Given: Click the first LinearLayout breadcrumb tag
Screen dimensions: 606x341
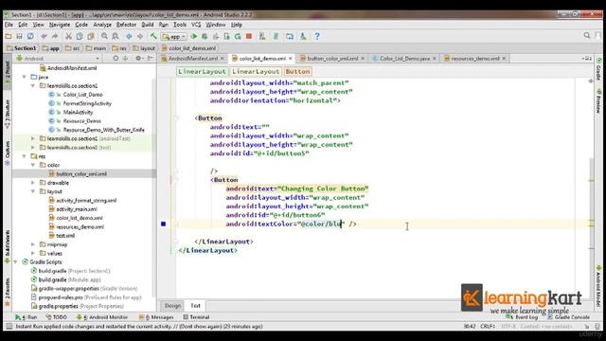Looking at the screenshot, I should (202, 72).
